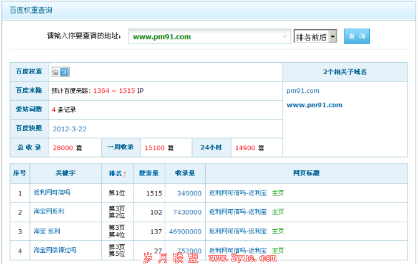Open index count 7430000
418x264 pixels.
tap(187, 212)
